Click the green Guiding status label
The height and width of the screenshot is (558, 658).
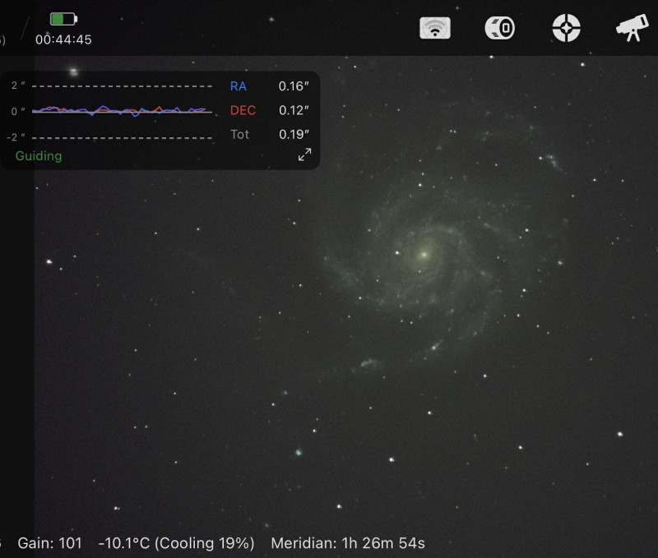[39, 156]
